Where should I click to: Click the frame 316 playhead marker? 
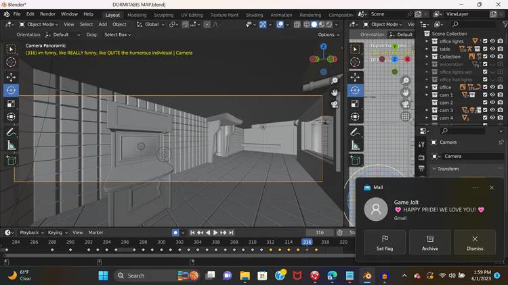[307, 242]
